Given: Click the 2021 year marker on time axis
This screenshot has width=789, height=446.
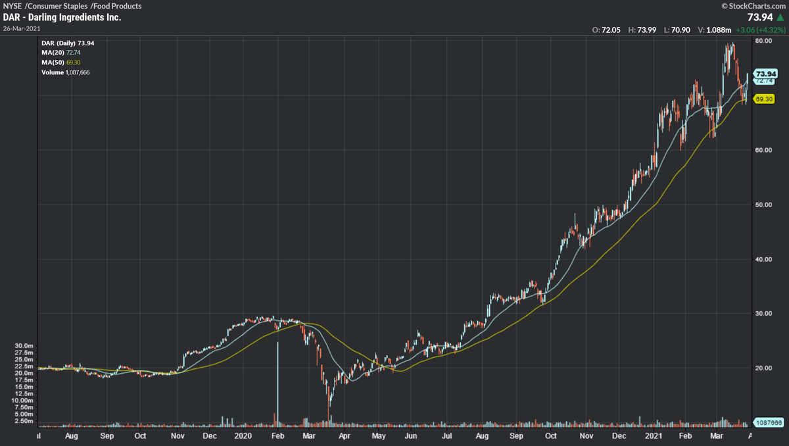Looking at the screenshot, I should click(652, 436).
